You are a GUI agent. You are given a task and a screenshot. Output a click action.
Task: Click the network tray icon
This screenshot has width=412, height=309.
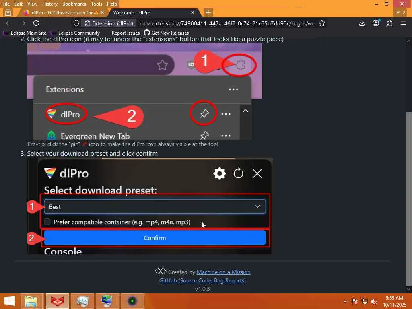click(x=365, y=301)
